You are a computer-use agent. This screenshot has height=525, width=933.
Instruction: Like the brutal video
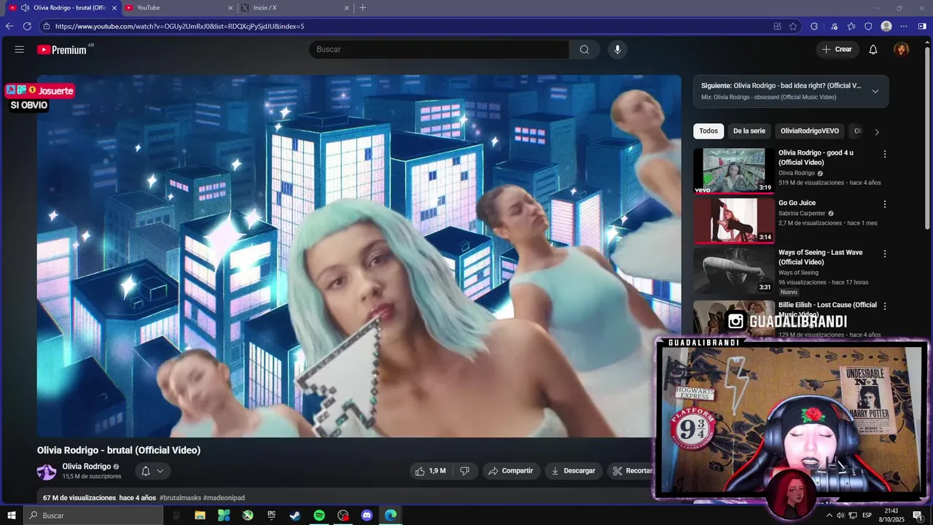pyautogui.click(x=430, y=471)
